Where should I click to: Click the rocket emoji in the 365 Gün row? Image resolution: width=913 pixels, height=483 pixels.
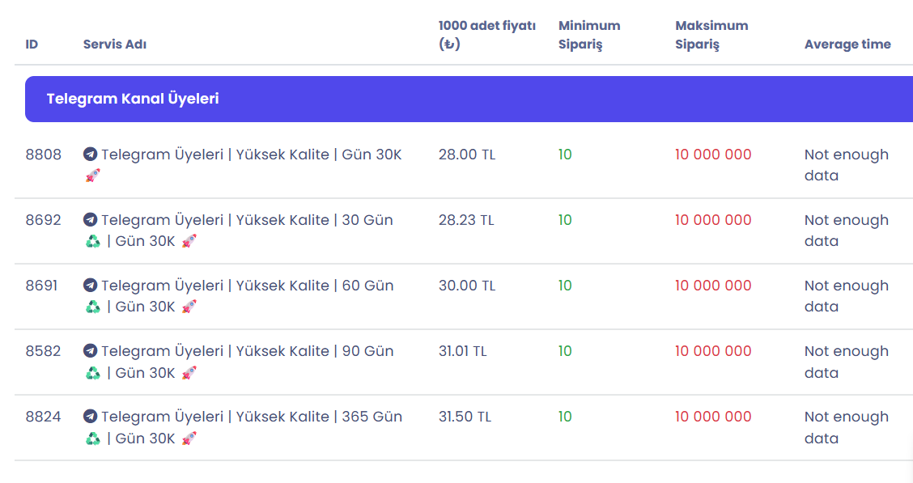pyautogui.click(x=189, y=439)
